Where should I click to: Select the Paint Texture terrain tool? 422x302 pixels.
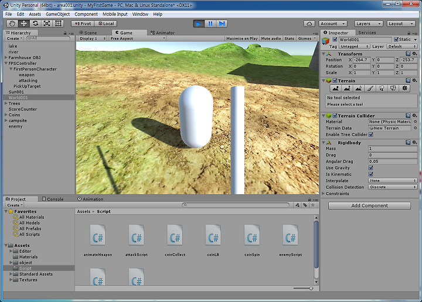[x=370, y=88]
